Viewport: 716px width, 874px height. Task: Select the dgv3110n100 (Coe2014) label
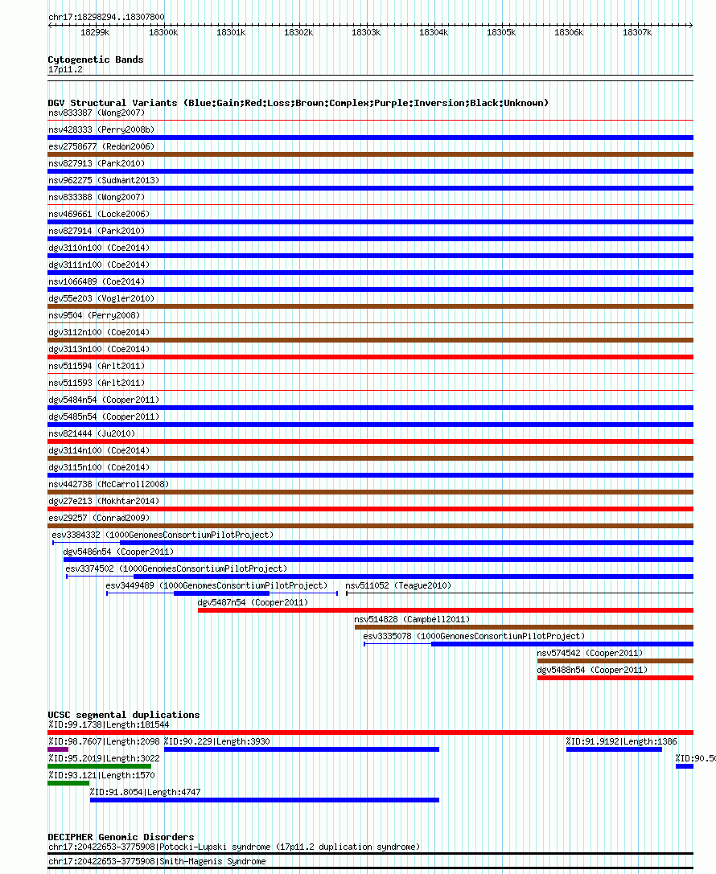click(x=99, y=248)
